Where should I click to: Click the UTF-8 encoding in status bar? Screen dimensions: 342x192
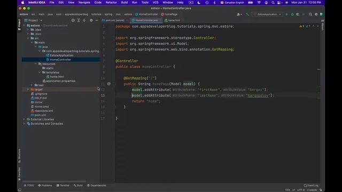[301, 190]
